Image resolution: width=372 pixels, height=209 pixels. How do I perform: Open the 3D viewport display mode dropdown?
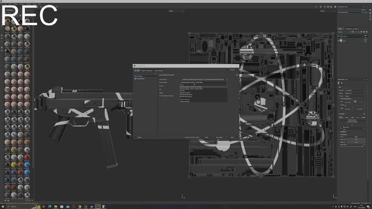pyautogui.click(x=176, y=11)
